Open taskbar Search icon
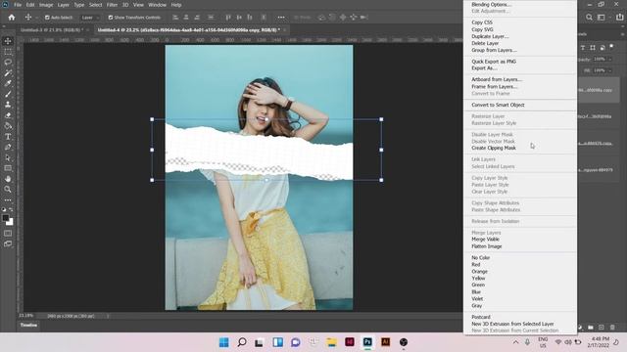This screenshot has height=352, width=627. pyautogui.click(x=242, y=342)
